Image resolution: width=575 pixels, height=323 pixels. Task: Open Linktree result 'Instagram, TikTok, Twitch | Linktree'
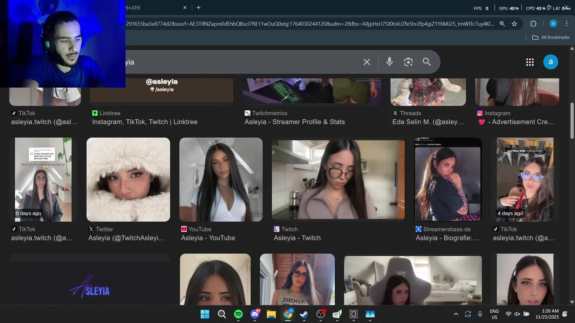(x=145, y=122)
